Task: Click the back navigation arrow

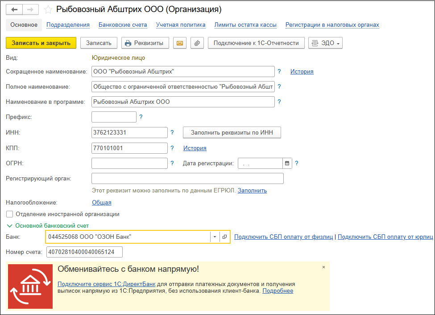Action: tap(15, 9)
